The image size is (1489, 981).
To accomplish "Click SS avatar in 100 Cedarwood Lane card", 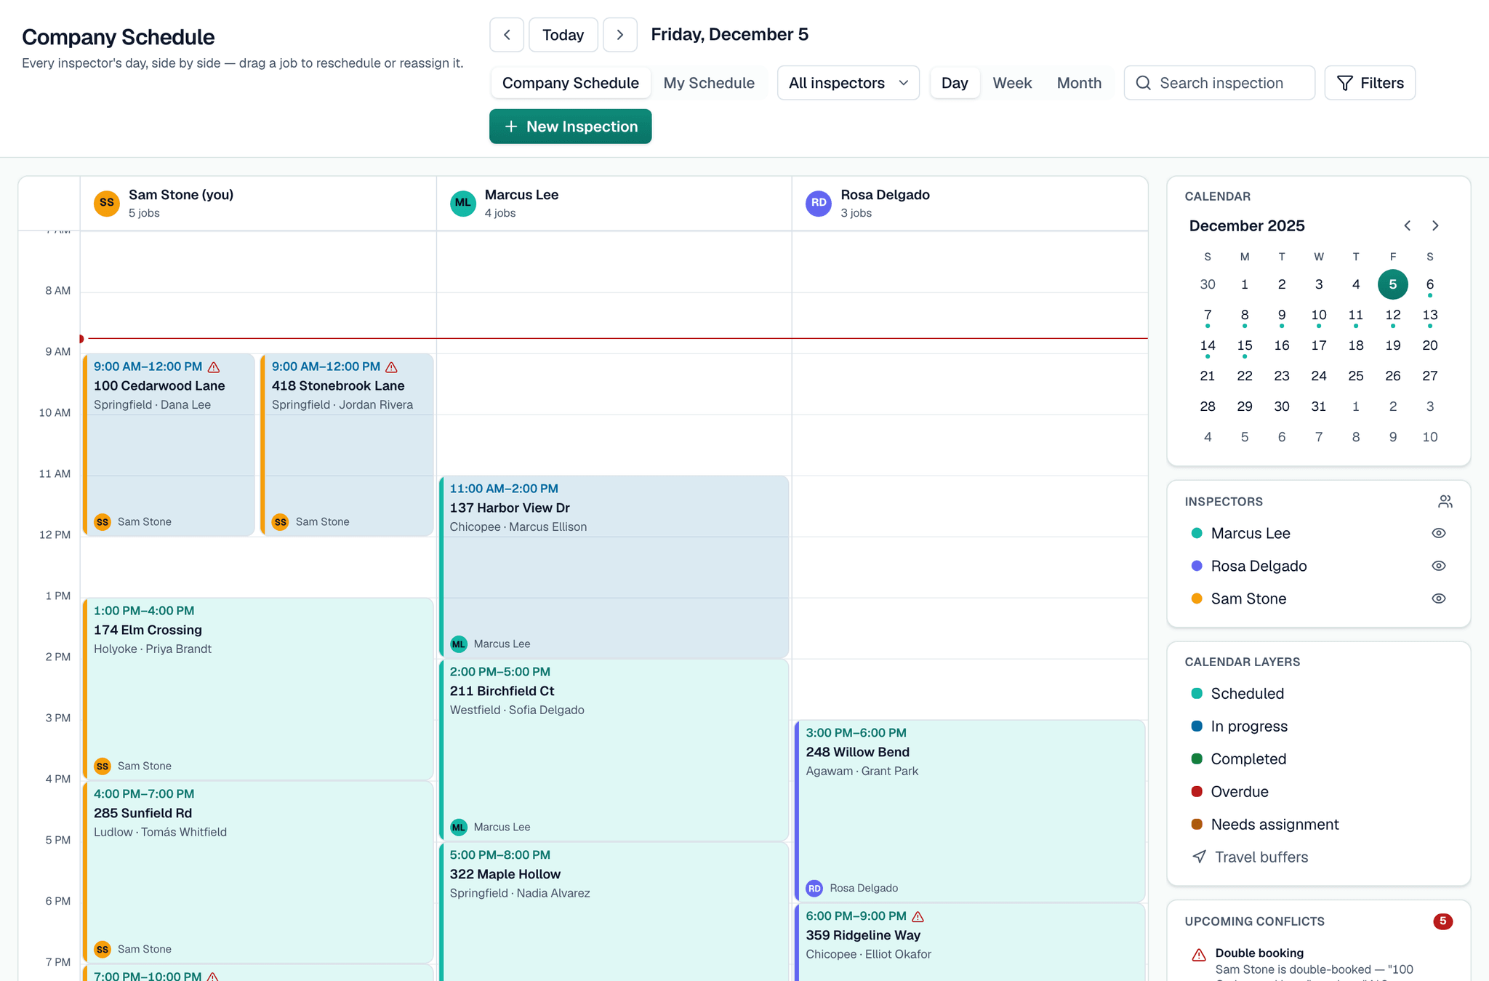I will [x=103, y=521].
